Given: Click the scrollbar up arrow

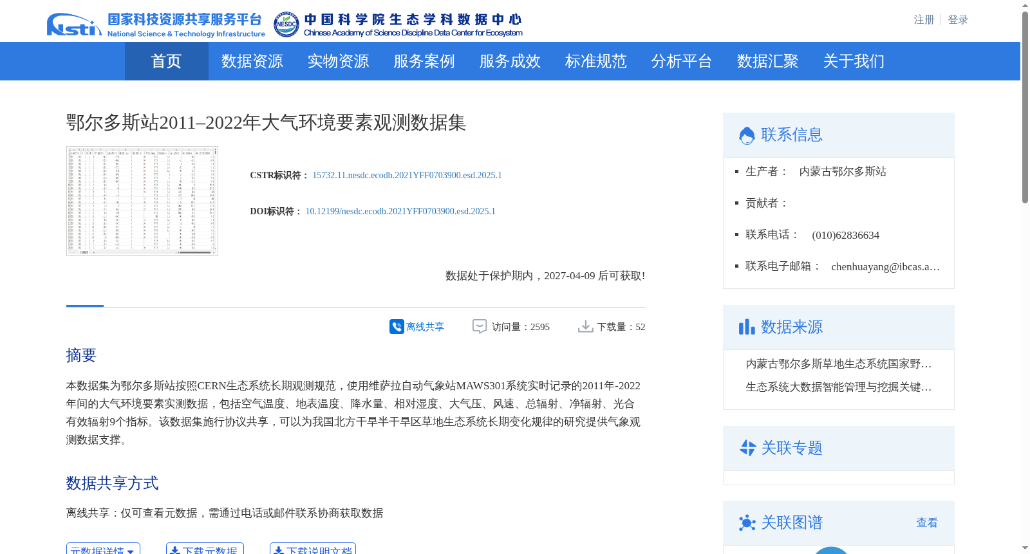Looking at the screenshot, I should [x=1025, y=5].
